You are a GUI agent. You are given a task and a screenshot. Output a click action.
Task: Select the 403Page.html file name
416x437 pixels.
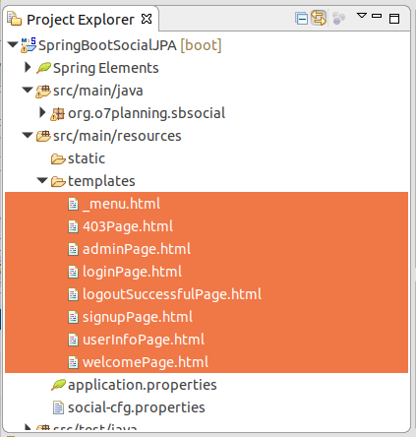click(128, 226)
